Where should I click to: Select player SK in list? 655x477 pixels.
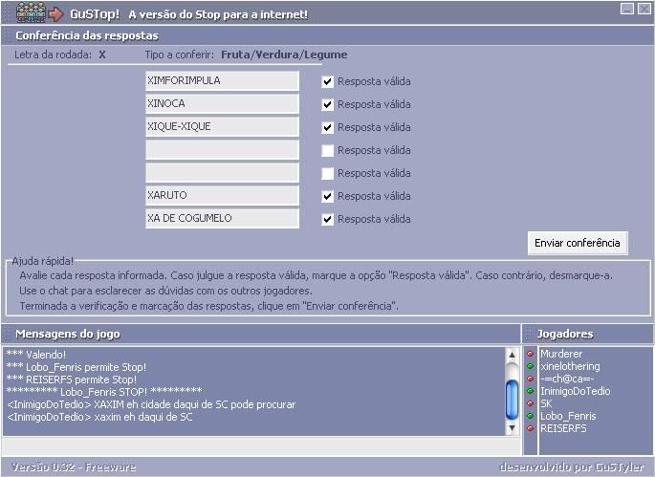point(546,403)
